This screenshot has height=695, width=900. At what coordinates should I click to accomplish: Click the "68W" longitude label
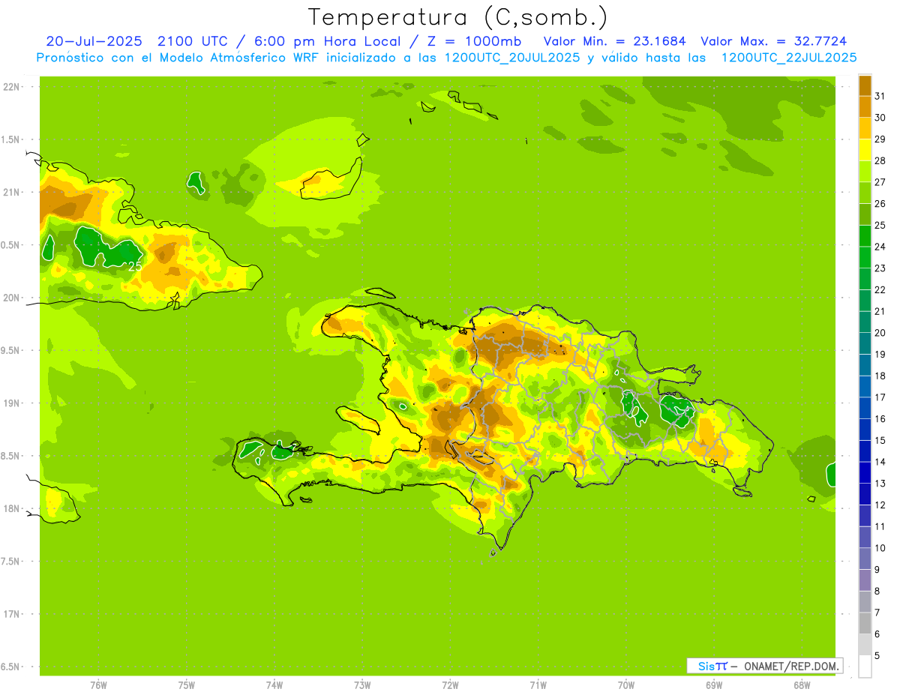[x=802, y=685]
